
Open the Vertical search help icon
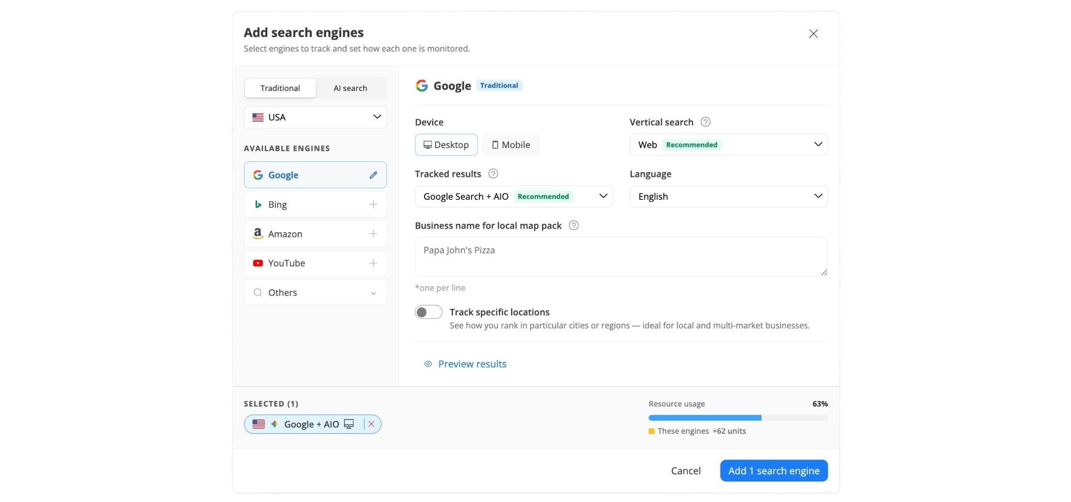click(x=705, y=122)
